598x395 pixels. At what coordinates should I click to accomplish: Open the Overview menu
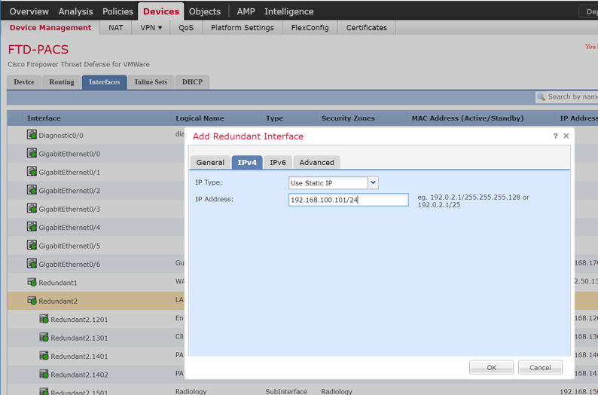click(x=29, y=11)
